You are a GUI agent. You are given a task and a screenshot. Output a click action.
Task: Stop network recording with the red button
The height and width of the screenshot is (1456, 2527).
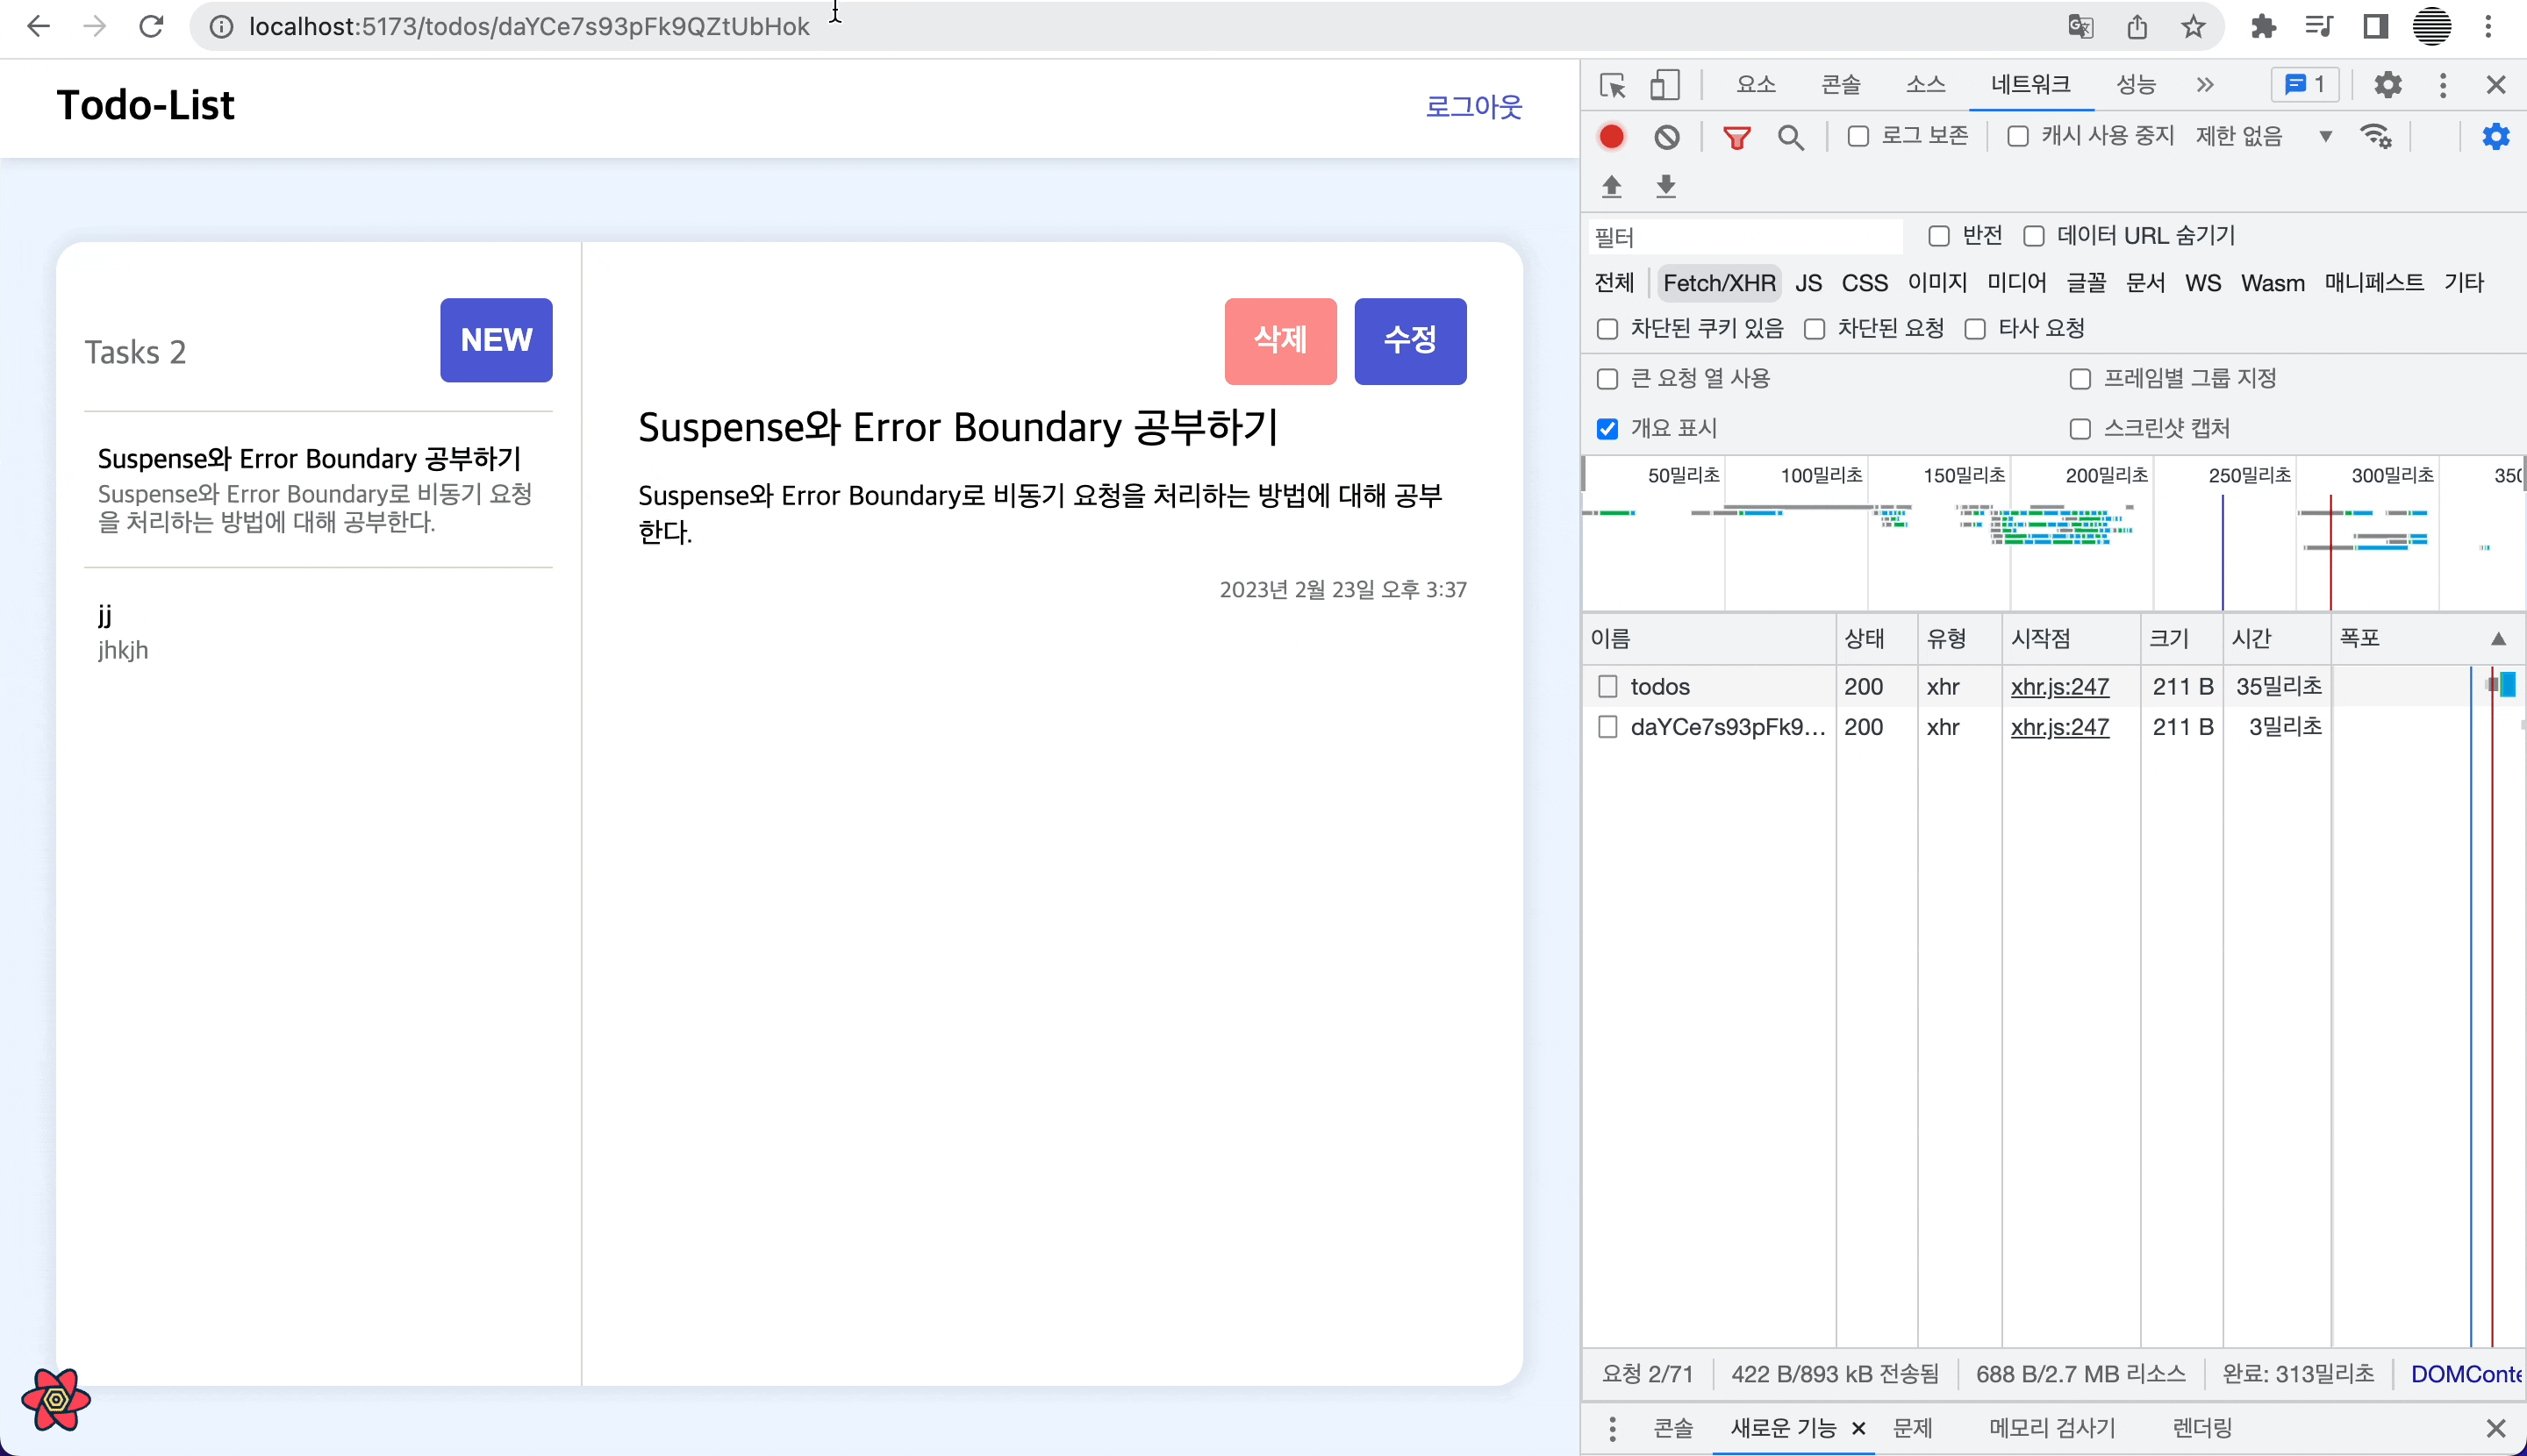coord(1612,136)
